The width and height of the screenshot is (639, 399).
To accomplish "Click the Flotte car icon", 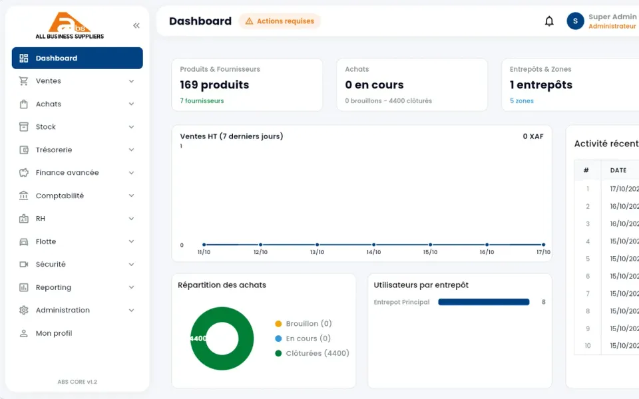I will pos(24,242).
